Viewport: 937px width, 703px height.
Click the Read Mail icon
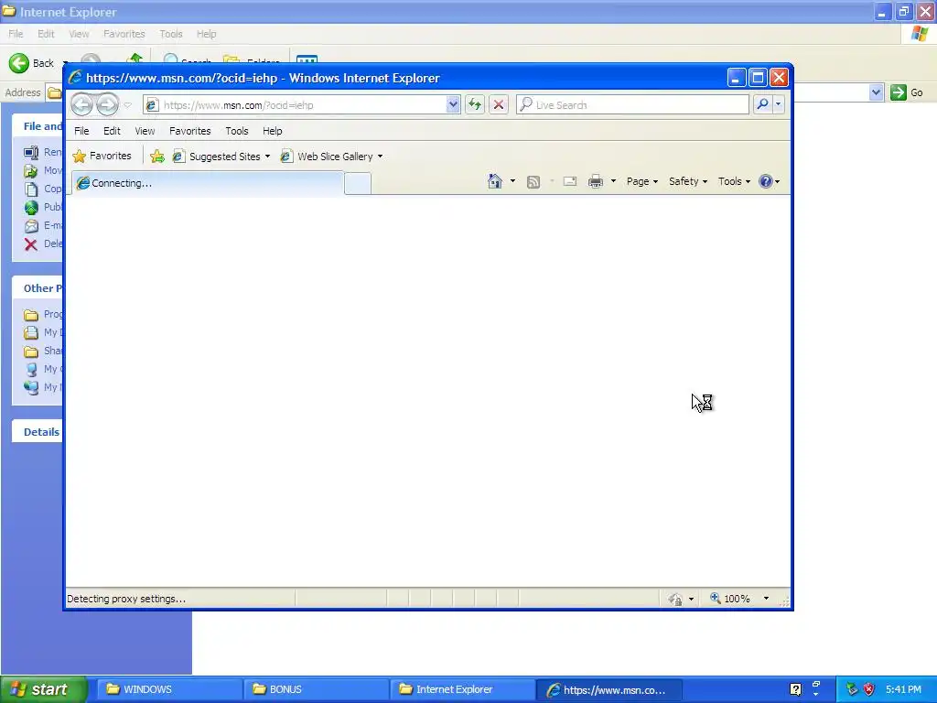[569, 181]
